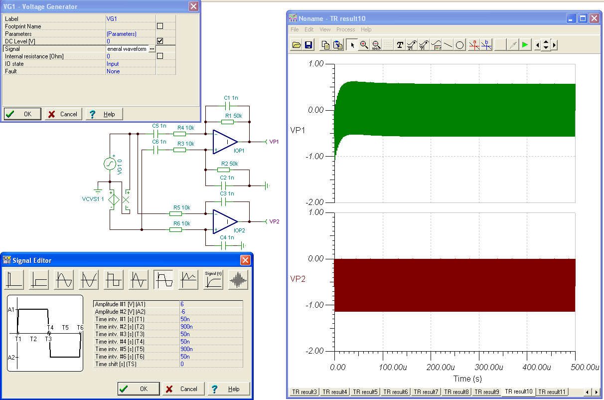Screen dimensions: 604x400
Task: Select the pointer arrow tool
Action: pos(352,45)
